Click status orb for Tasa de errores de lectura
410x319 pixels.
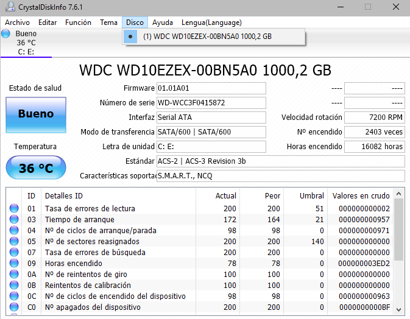click(x=14, y=208)
